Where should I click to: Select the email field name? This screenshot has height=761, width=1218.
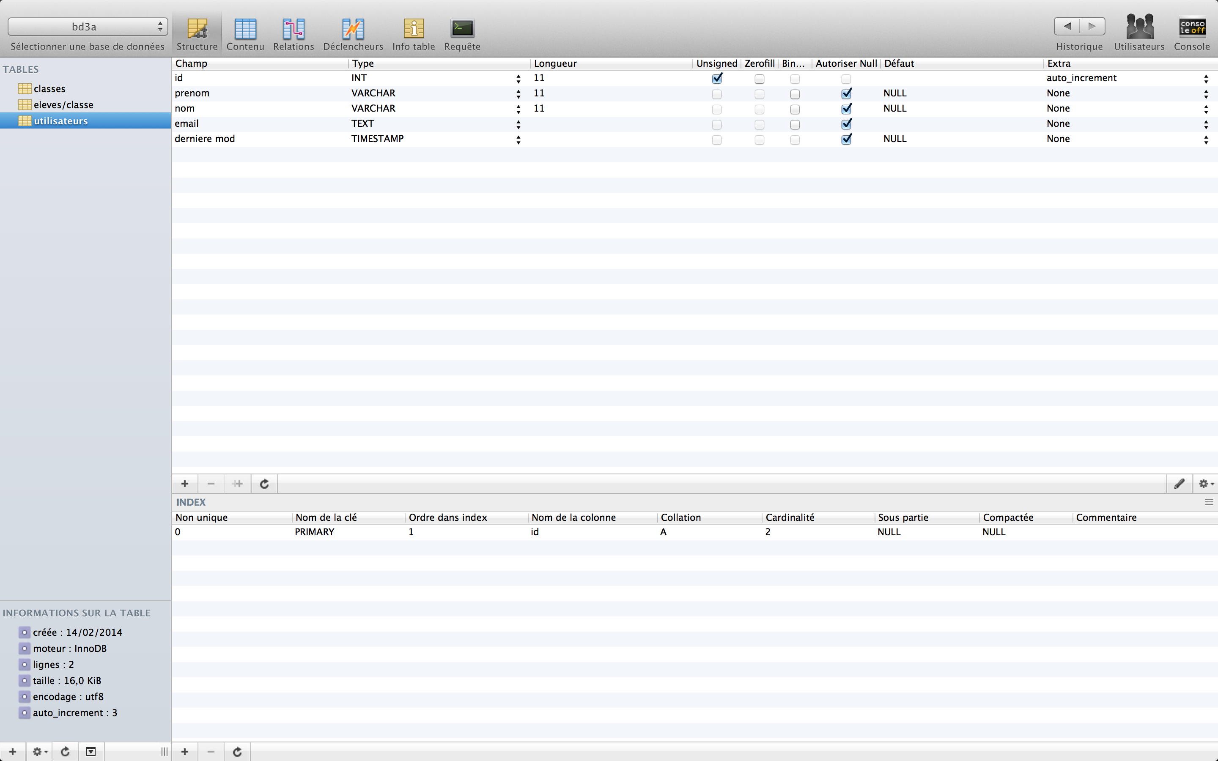click(187, 124)
